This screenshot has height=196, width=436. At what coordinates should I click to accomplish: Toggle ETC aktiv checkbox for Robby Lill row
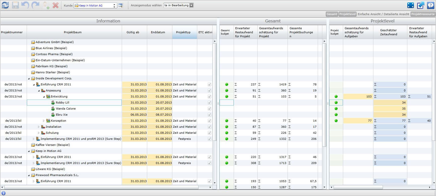pos(210,103)
